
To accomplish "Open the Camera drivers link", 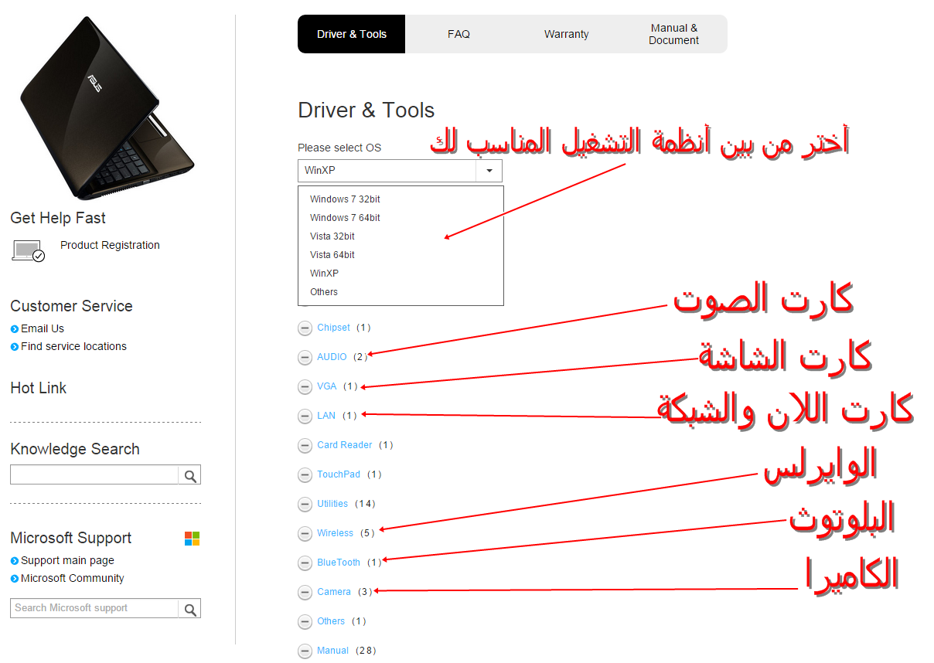I will coord(334,592).
